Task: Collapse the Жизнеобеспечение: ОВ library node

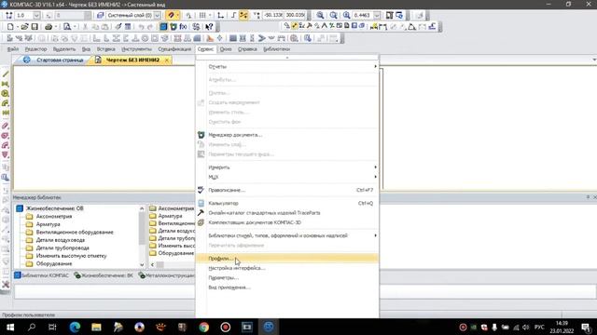Action: (19, 208)
